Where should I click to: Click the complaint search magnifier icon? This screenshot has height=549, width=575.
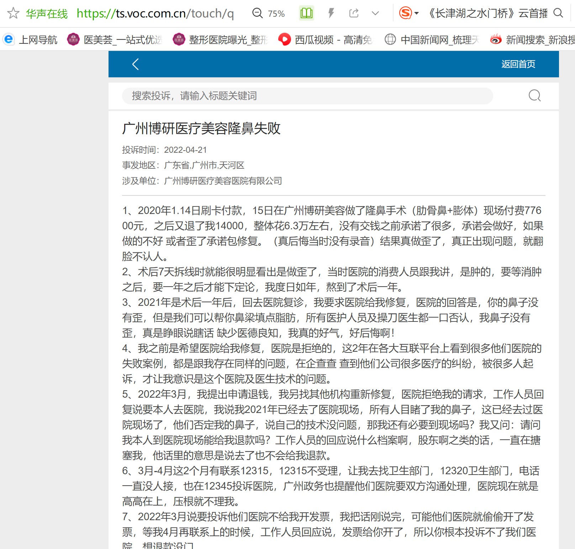[534, 95]
